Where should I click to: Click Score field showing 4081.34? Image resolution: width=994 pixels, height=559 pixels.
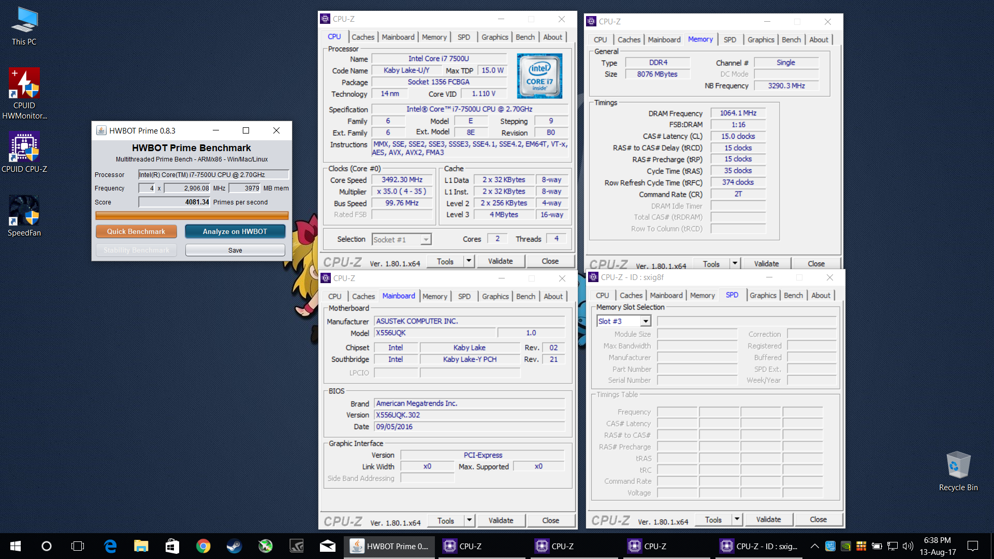(174, 202)
